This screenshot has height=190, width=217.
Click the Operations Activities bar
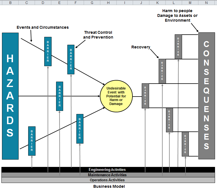click(x=108, y=180)
